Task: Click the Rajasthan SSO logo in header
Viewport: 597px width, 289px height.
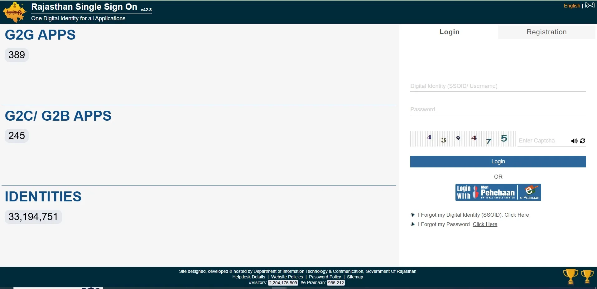Action: 14,12
